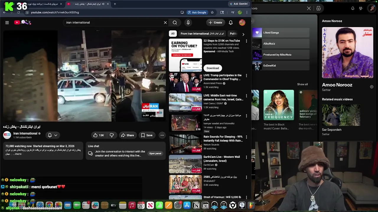Open the Iran International channel name link
The height and width of the screenshot is (212, 378).
(25, 133)
